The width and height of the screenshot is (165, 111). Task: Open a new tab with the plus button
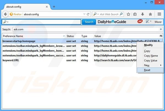click(x=54, y=7)
